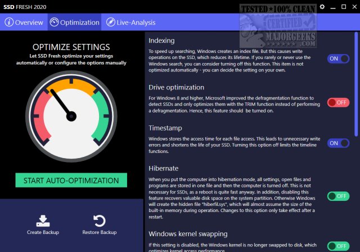This screenshot has height=252, width=360.
Task: Click the Drive optimization heading
Action: [176, 87]
